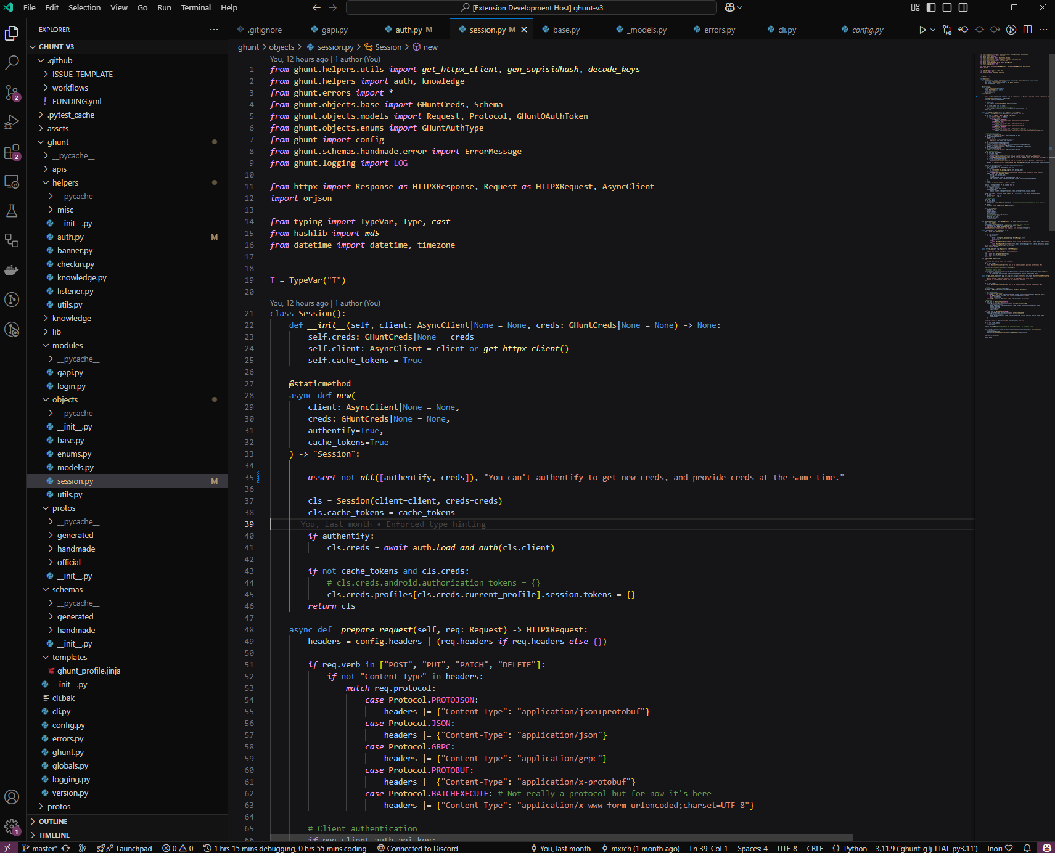
Task: Expand the TIMELINE section
Action: click(127, 835)
